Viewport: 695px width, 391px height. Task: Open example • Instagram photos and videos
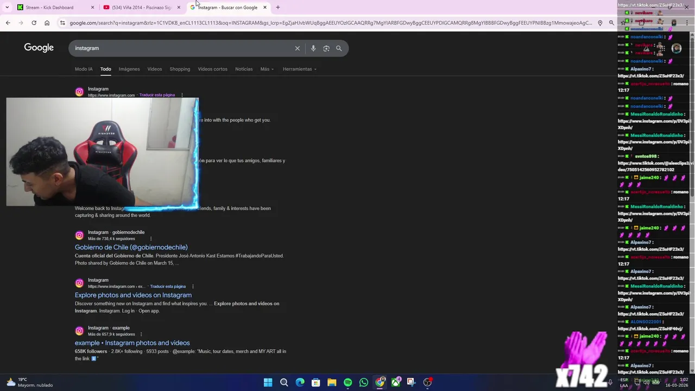132,343
